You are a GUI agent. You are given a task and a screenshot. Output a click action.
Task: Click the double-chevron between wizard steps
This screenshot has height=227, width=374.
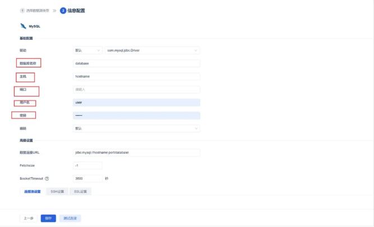54,11
